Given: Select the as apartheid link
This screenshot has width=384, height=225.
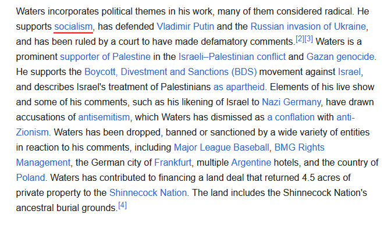Looking at the screenshot, I should 239,87.
